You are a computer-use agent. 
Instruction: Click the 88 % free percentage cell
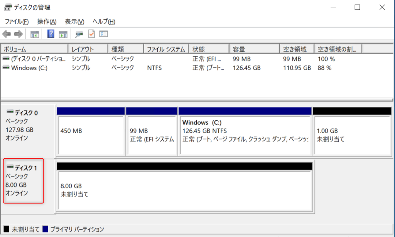(x=324, y=68)
